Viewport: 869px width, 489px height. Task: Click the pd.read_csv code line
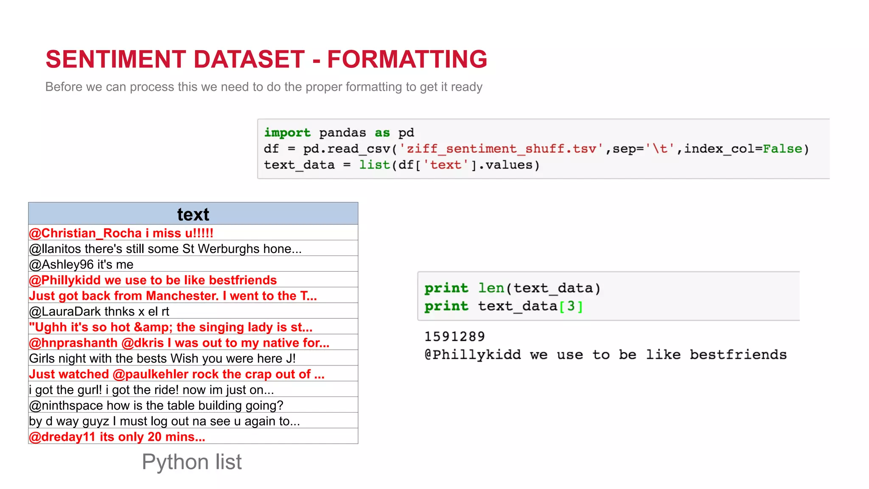tap(536, 149)
